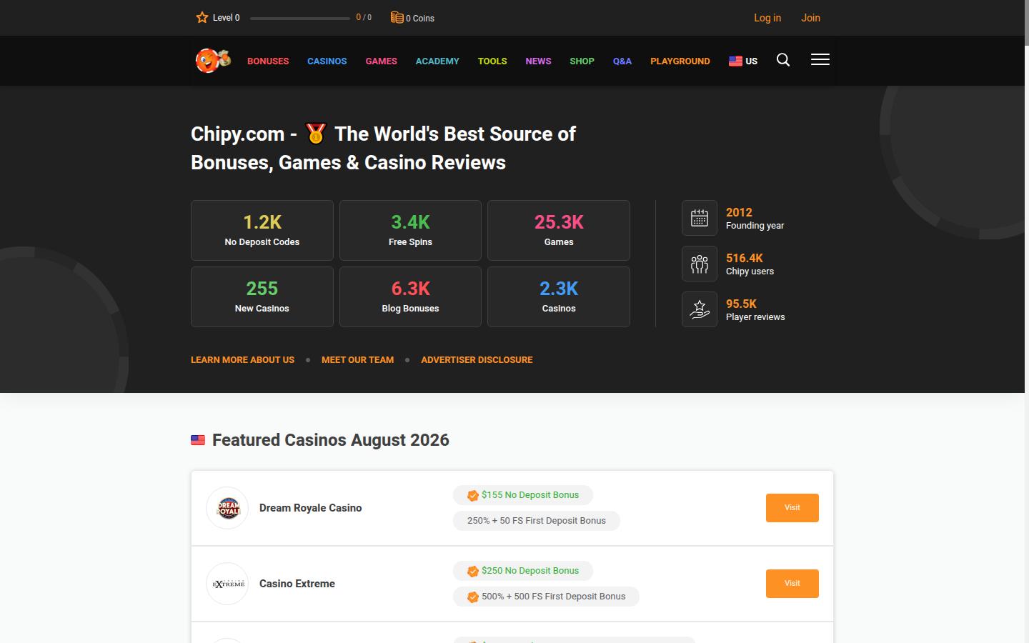Click the Player reviews star-hand icon
1029x643 pixels.
[x=700, y=309]
